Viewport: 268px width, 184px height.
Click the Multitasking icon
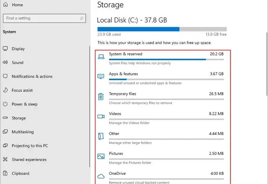coord(5,131)
